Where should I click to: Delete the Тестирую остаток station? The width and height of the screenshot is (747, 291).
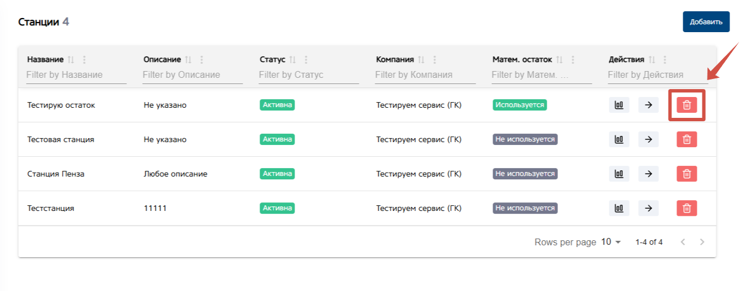pos(687,105)
